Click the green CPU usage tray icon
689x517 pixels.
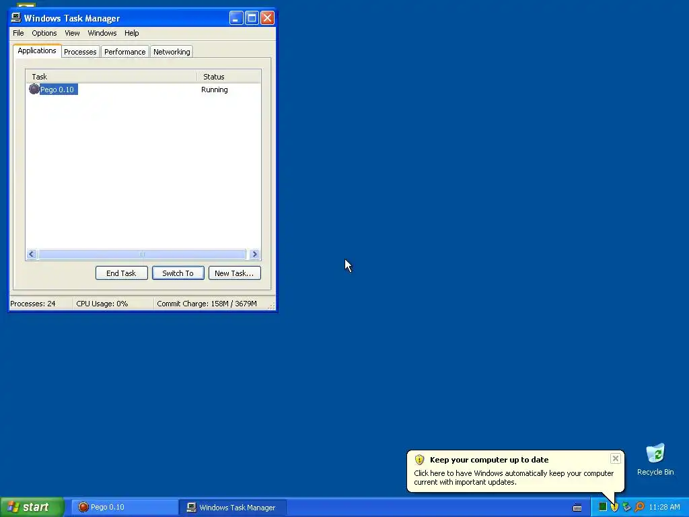coord(603,507)
